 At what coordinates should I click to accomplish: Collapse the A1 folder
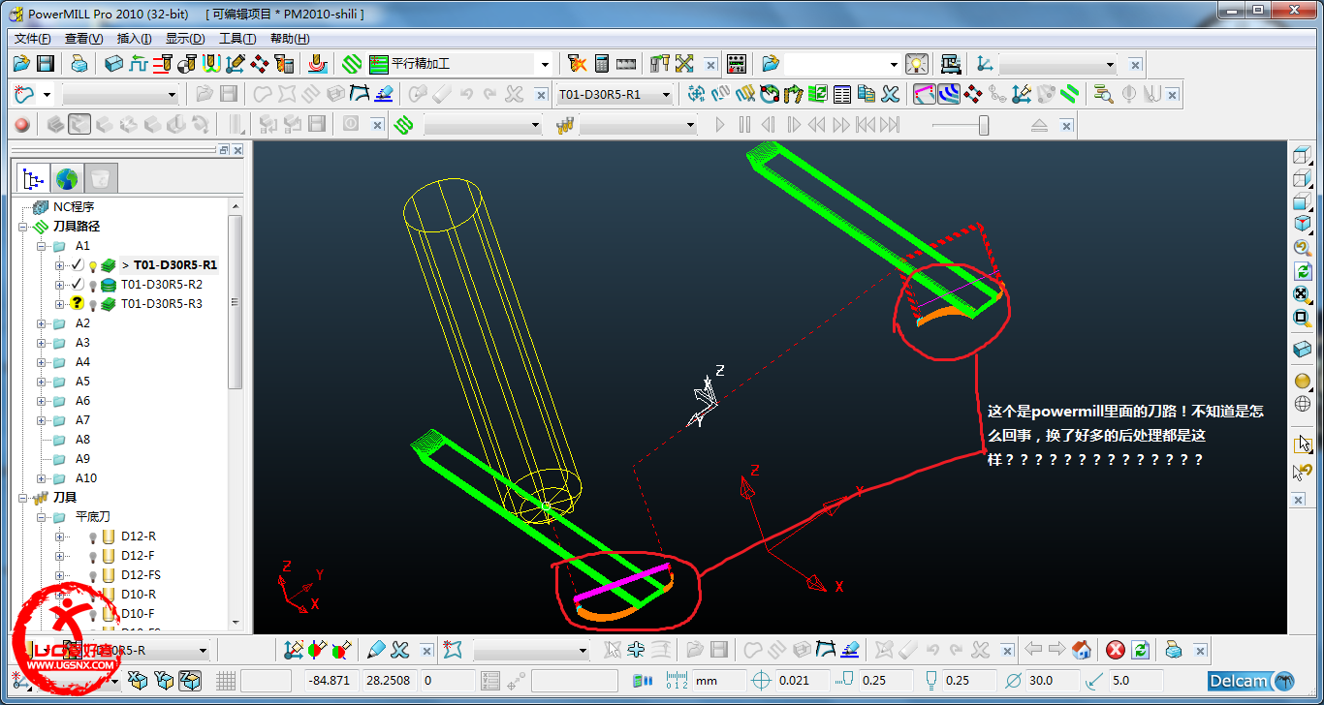click(x=42, y=246)
